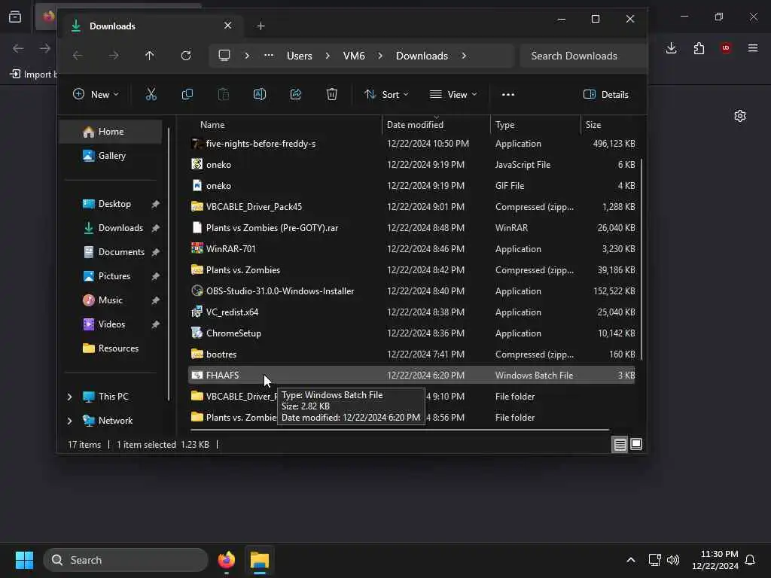Click the VM6 breadcrumb
Viewport: 771px width, 578px height.
point(354,56)
